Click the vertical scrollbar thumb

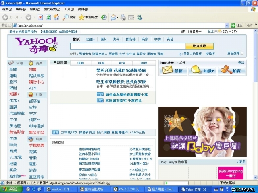[255, 58]
